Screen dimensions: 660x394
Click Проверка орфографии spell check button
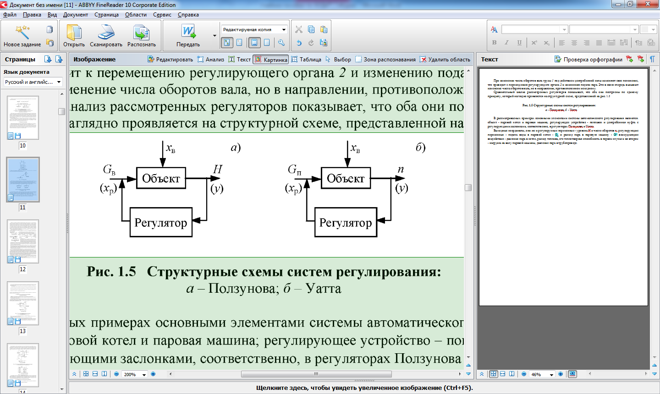click(x=588, y=59)
